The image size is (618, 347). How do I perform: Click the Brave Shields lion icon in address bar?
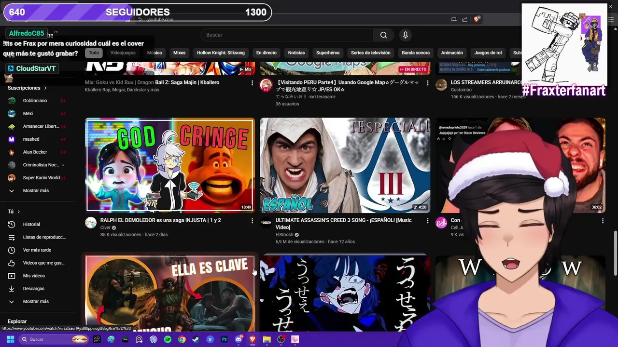pyautogui.click(x=477, y=19)
